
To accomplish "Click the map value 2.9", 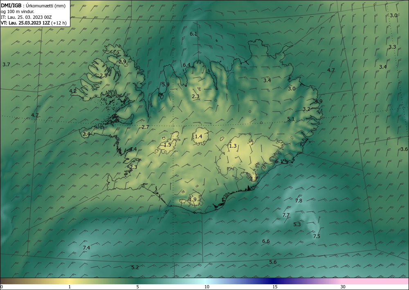I will point(122,61).
